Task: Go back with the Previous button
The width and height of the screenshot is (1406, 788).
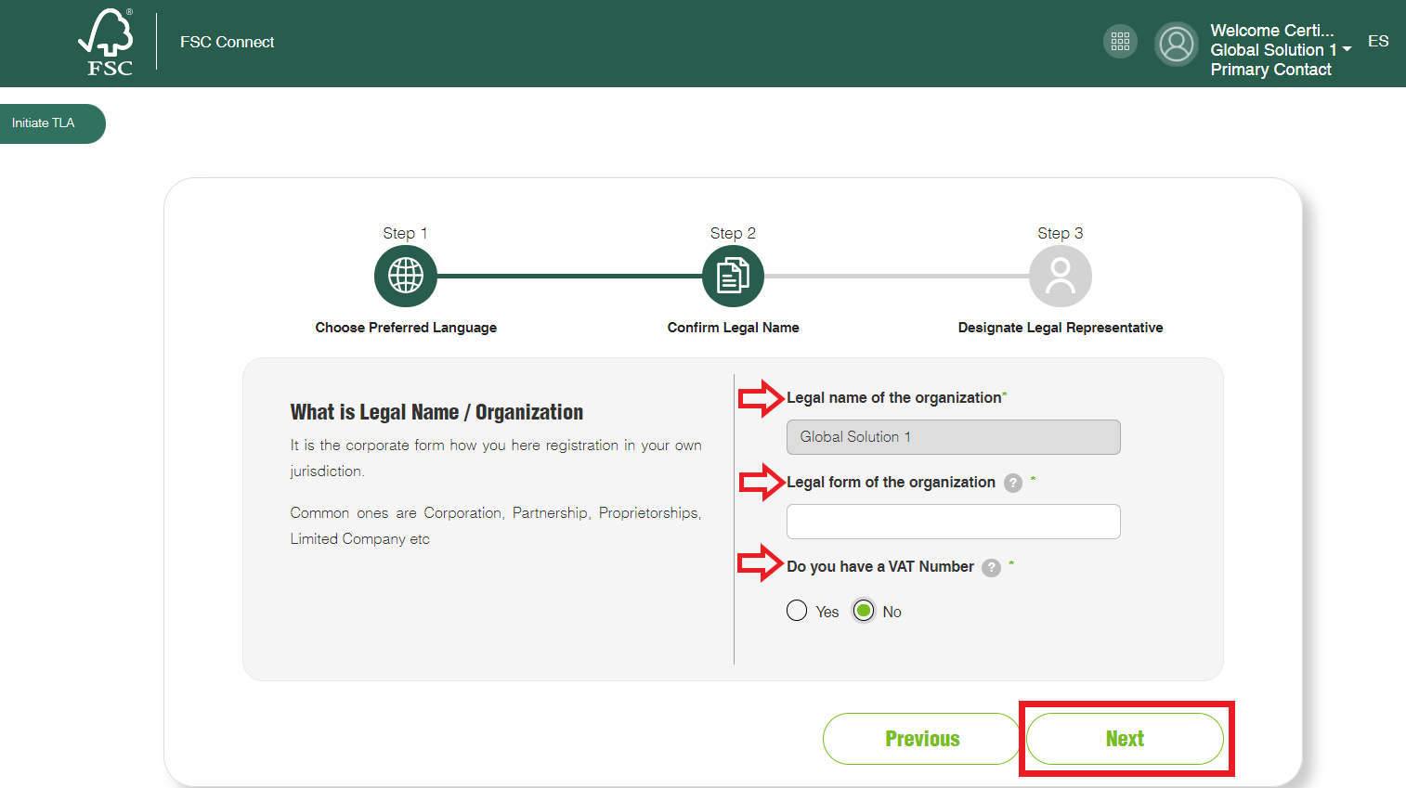Action: tap(921, 739)
